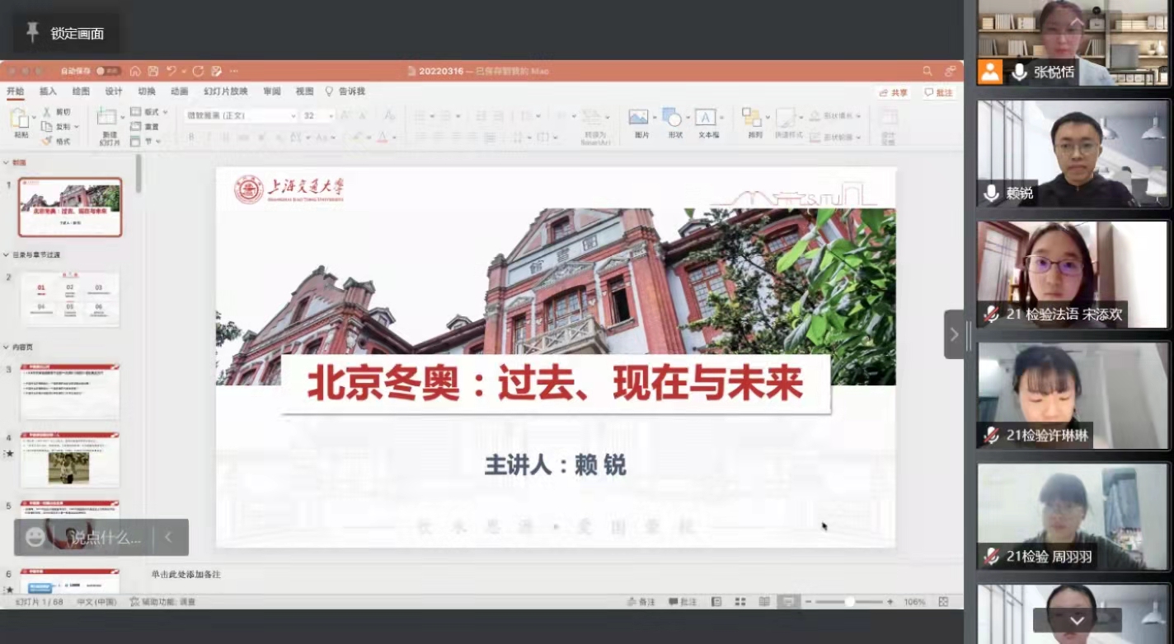This screenshot has height=644, width=1174.
Task: Click the 锁定画面 button label
Action: click(x=77, y=33)
